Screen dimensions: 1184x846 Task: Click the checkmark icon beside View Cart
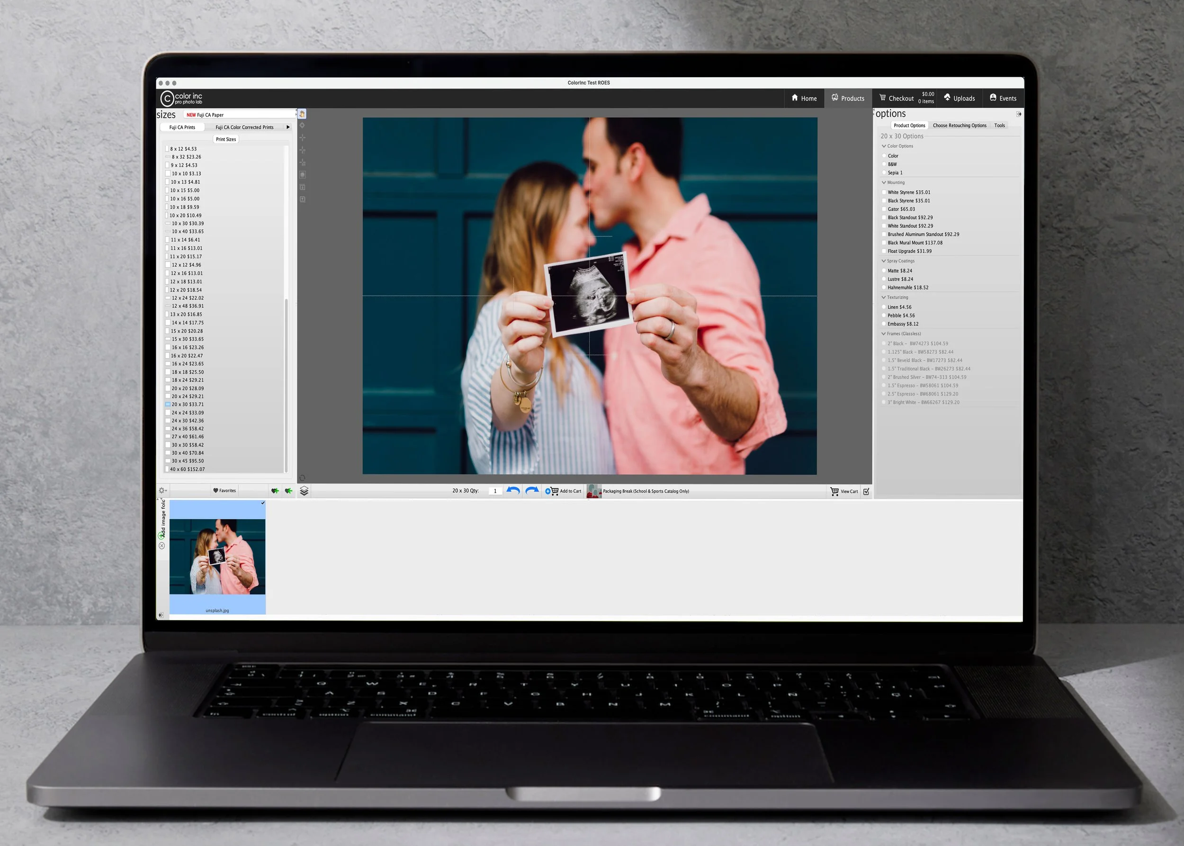[866, 491]
